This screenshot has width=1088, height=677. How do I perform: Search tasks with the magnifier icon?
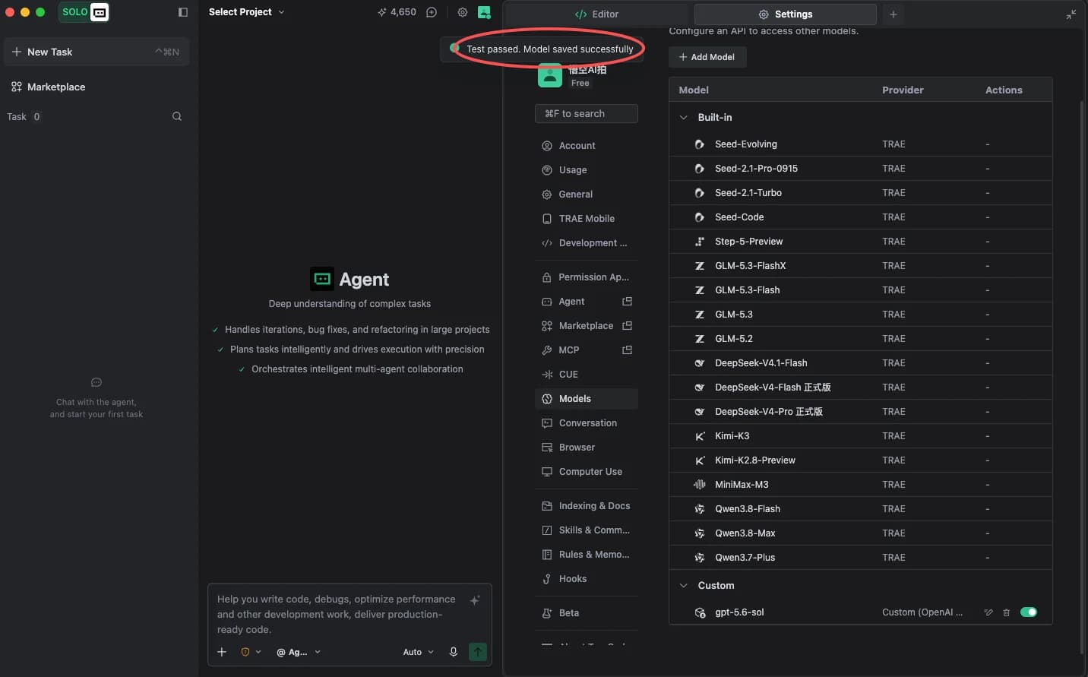[x=177, y=116]
